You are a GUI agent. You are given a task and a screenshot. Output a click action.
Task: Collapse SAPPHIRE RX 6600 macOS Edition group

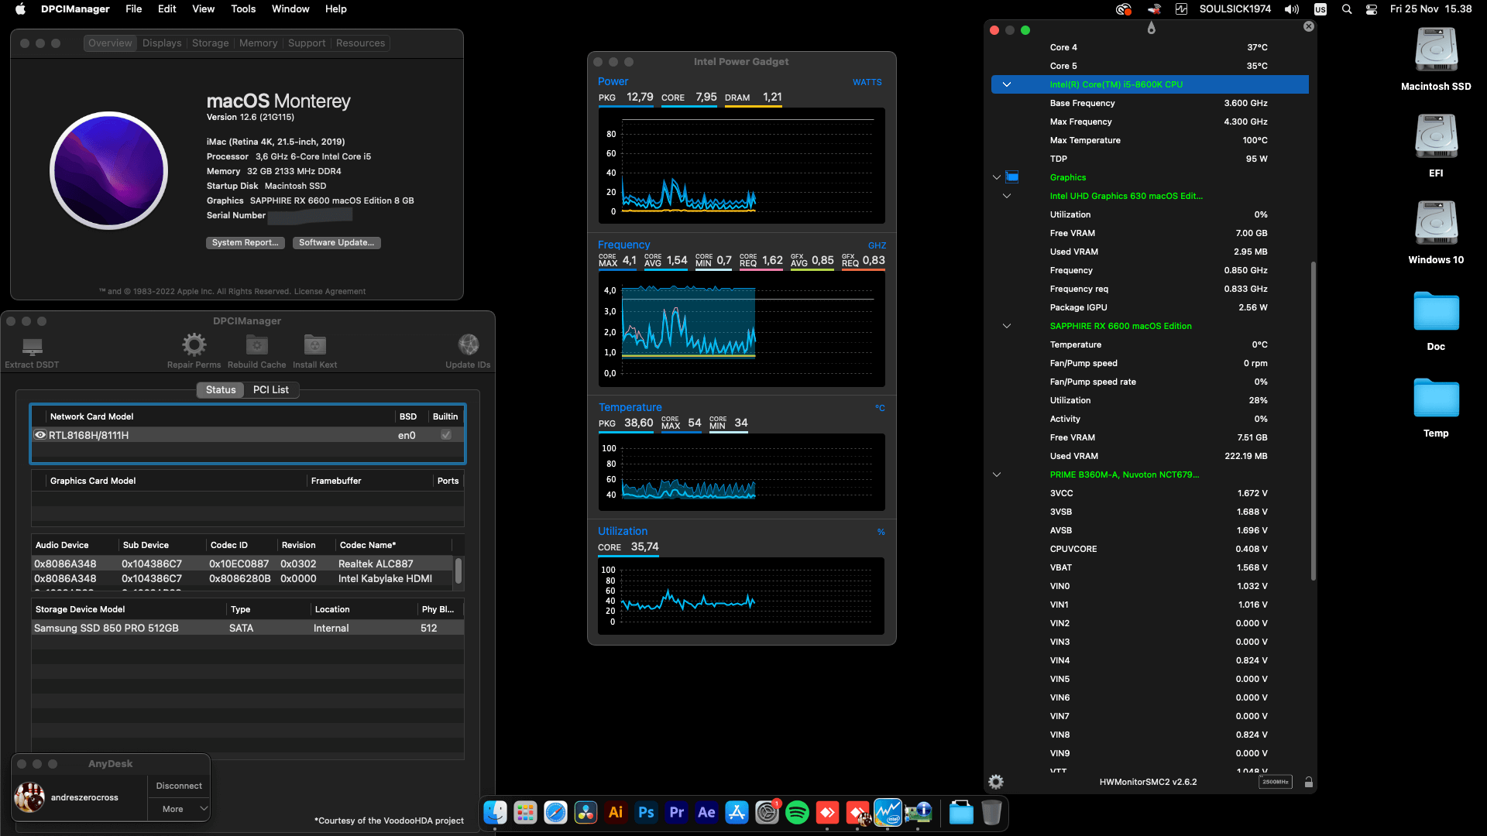click(1007, 326)
